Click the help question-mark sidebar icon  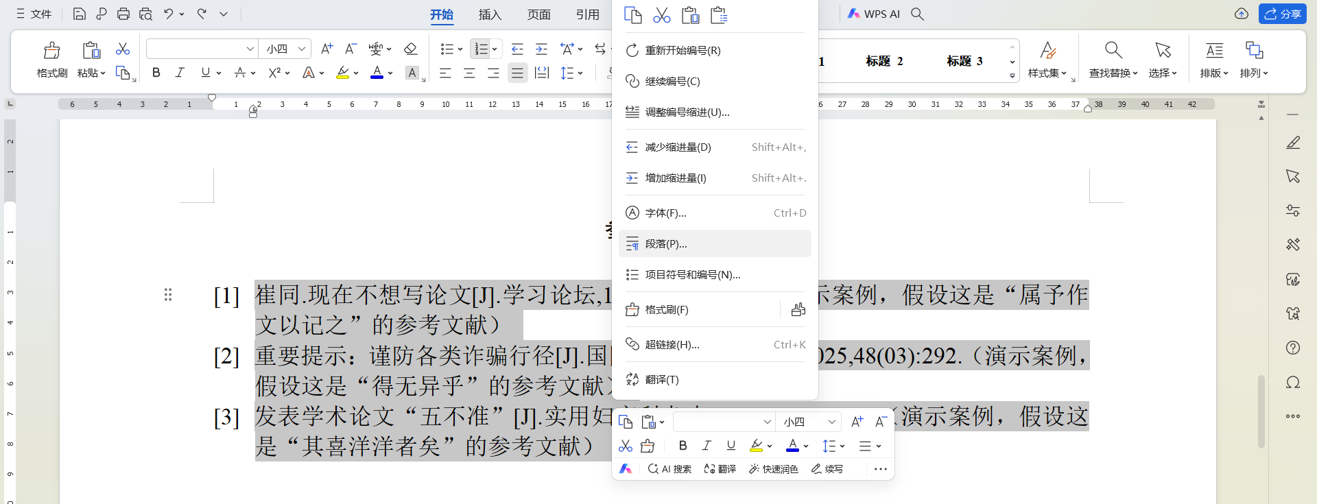[1293, 348]
